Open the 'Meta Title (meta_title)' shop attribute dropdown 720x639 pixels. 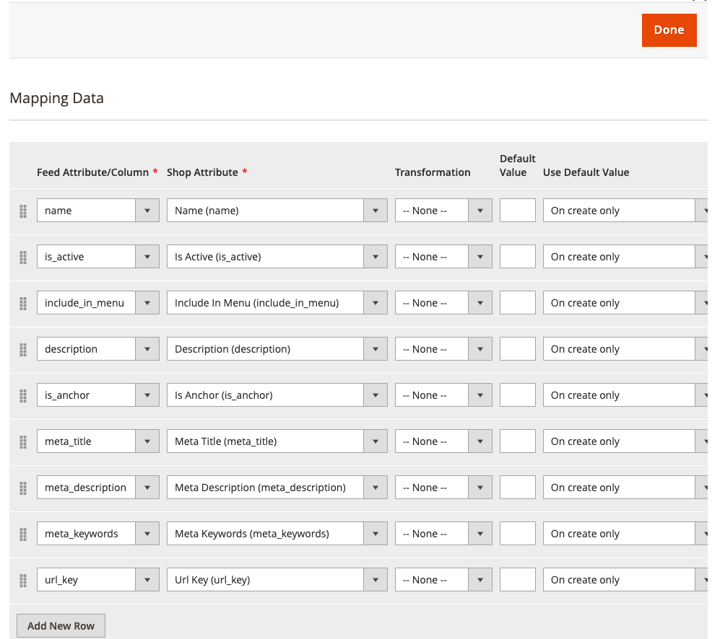pos(277,441)
